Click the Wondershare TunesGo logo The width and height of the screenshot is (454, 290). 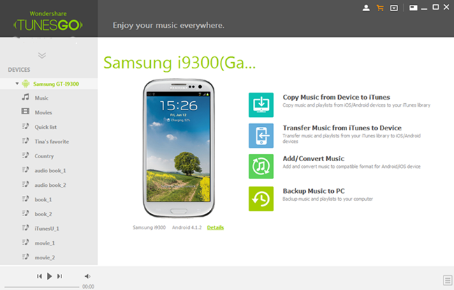[48, 21]
